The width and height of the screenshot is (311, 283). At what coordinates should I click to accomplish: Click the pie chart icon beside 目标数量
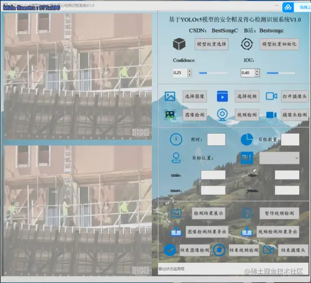[247, 139]
